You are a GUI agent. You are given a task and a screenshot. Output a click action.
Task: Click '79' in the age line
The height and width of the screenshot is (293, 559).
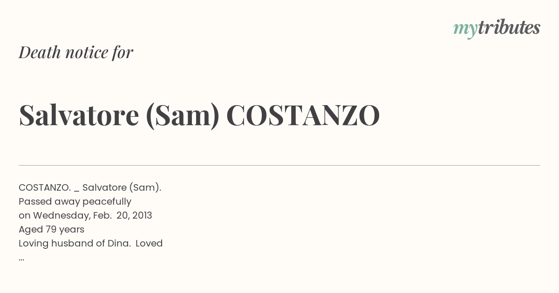(51, 230)
